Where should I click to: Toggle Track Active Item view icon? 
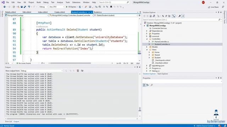click(x=173, y=16)
